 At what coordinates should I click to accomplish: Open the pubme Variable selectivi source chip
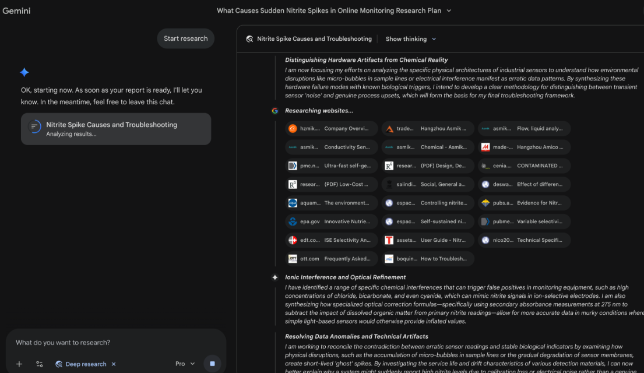[524, 221]
